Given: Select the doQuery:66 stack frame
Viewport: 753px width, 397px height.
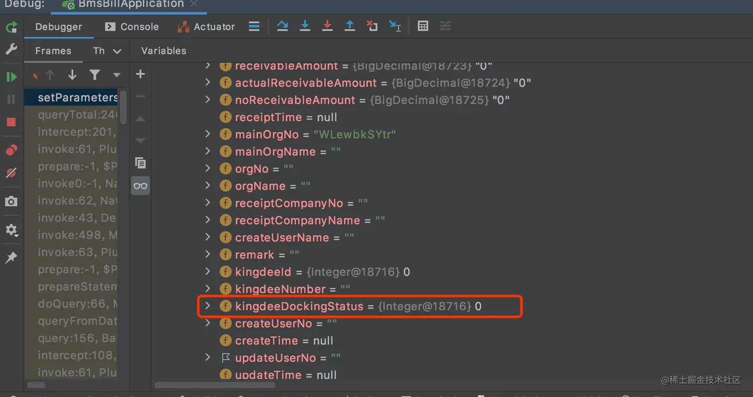Looking at the screenshot, I should (71, 304).
